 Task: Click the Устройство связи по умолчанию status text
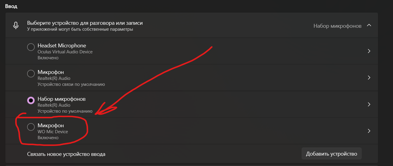[x=71, y=84]
